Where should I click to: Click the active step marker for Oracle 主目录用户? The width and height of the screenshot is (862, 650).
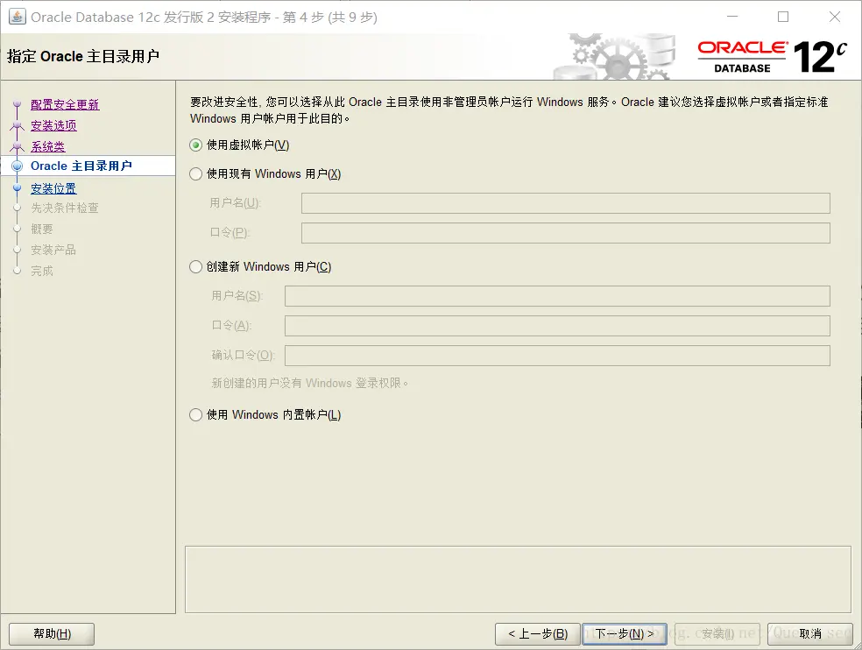click(x=17, y=166)
